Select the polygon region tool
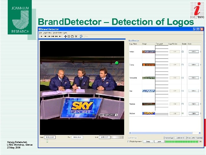The height and width of the screenshot is (155, 206). coord(72,36)
